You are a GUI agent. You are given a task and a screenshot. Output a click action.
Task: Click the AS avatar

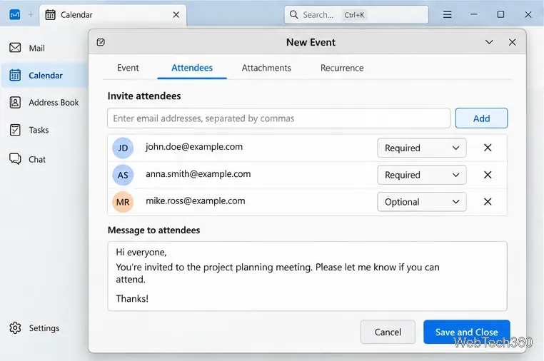point(123,175)
